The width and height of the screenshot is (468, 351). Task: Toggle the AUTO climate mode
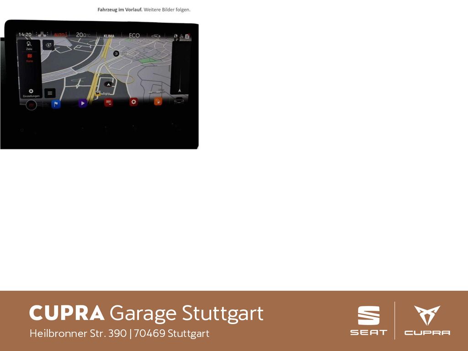(x=59, y=35)
